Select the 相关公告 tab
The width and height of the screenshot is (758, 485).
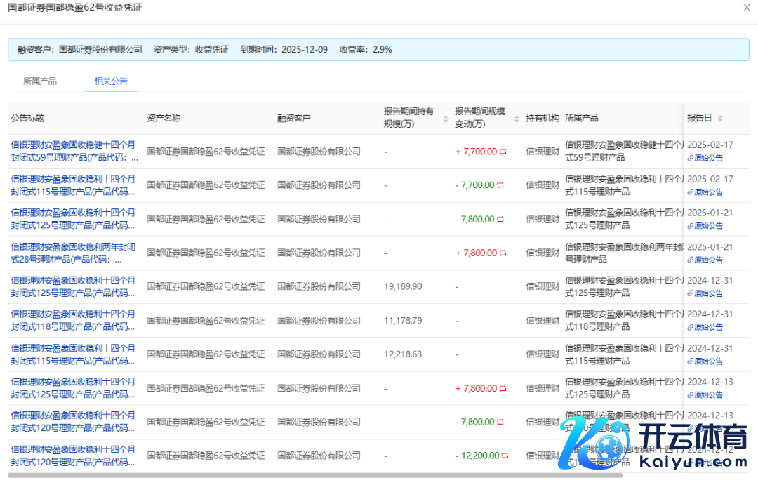point(111,81)
